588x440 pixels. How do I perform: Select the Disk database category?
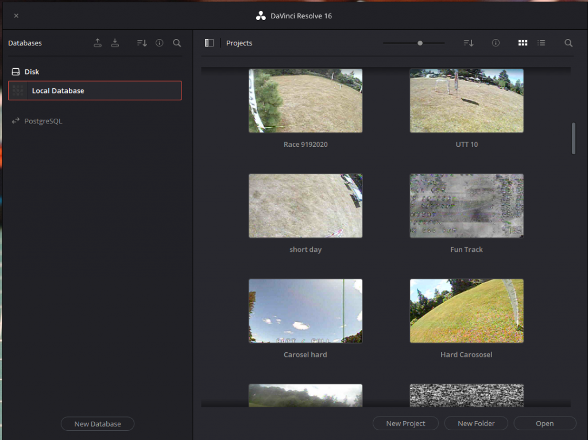[25, 72]
